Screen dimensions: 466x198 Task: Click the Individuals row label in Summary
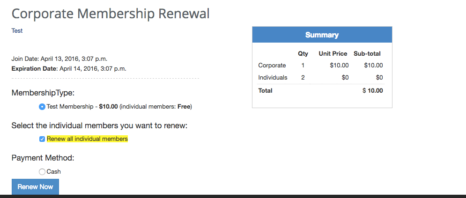tap(273, 77)
